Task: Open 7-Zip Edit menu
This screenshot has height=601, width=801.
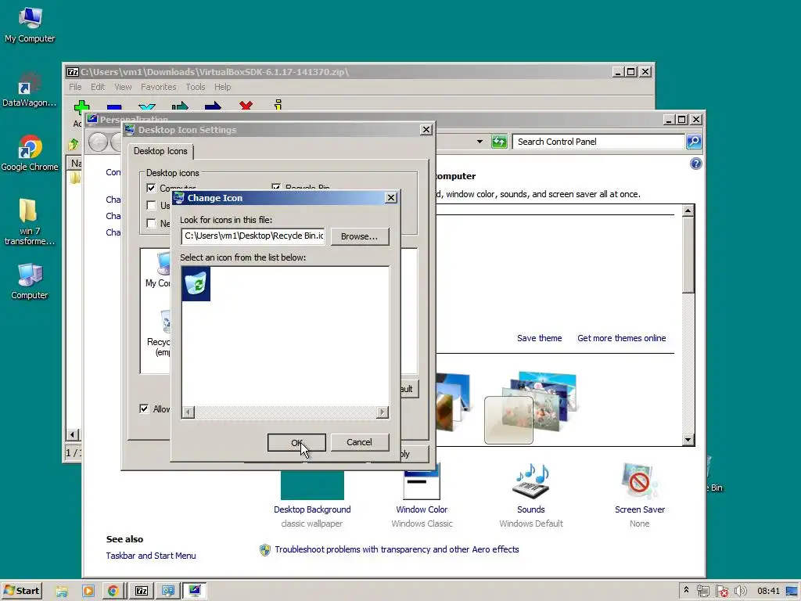Action: 98,87
